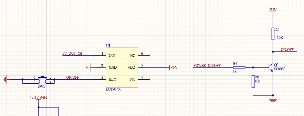The width and height of the screenshot is (304, 116).
Task: Click the 5V_OUT_Ctl net label
Action: (x=72, y=53)
